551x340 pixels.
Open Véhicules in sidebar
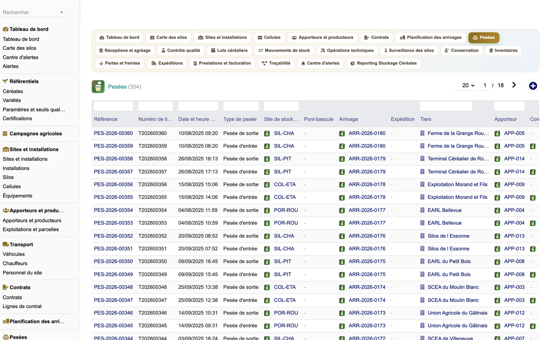pyautogui.click(x=14, y=254)
